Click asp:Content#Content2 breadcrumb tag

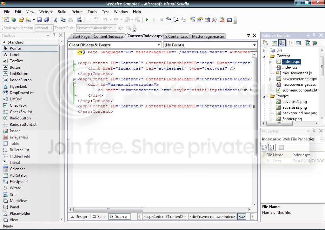165,217
